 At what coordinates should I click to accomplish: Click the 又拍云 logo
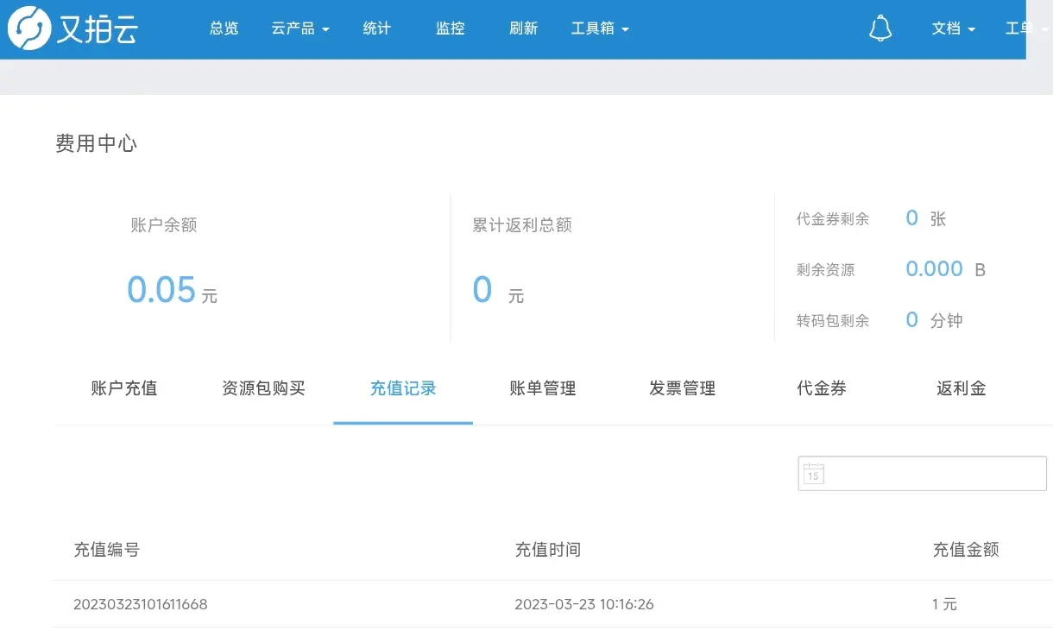pyautogui.click(x=73, y=28)
